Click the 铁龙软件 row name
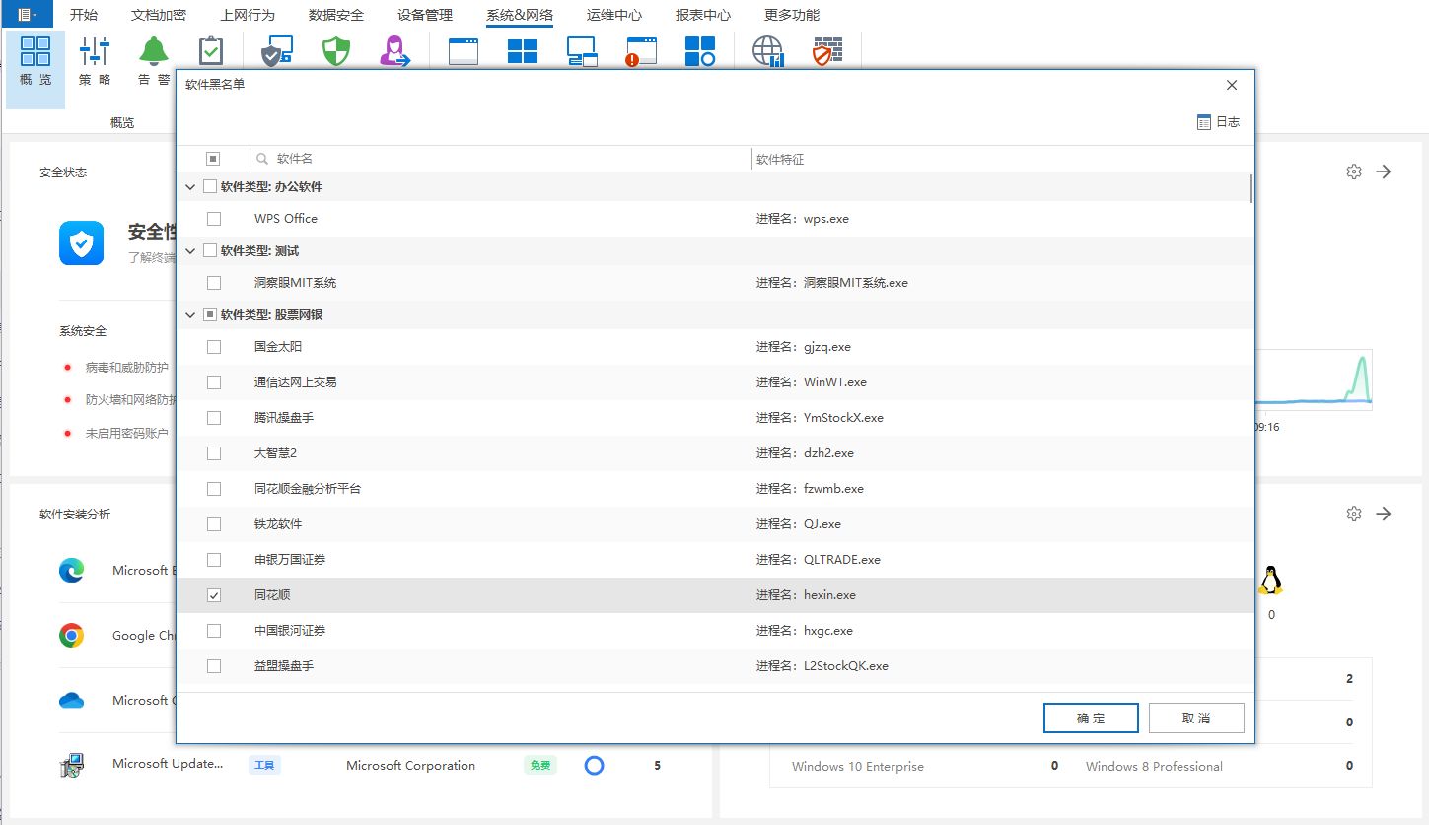 (278, 524)
